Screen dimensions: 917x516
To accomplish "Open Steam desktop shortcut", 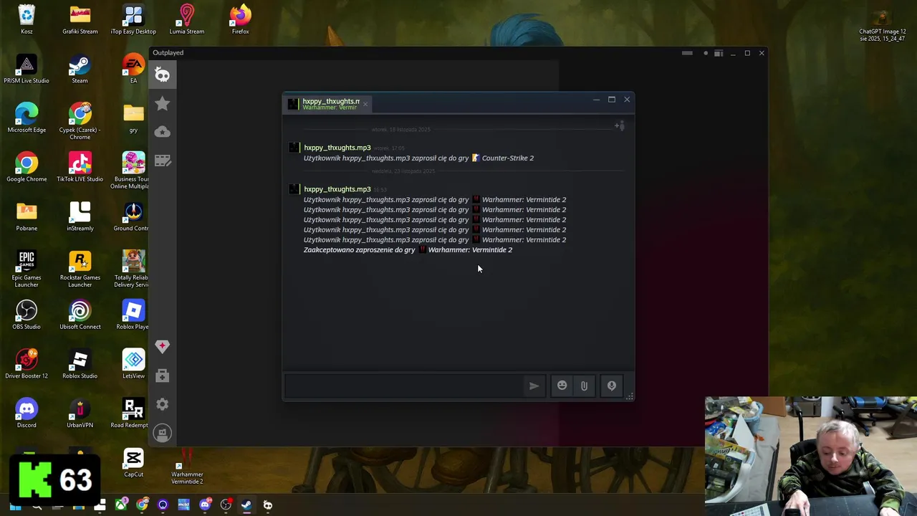I will (80, 70).
